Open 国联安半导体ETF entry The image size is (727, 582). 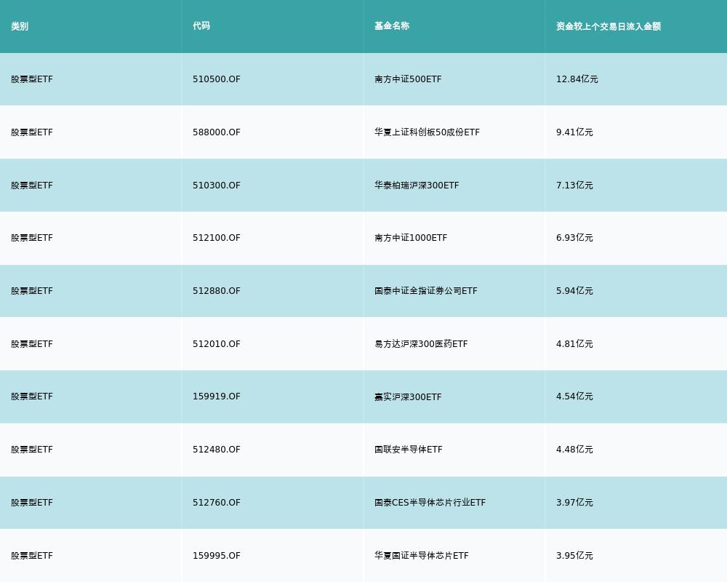click(x=409, y=450)
